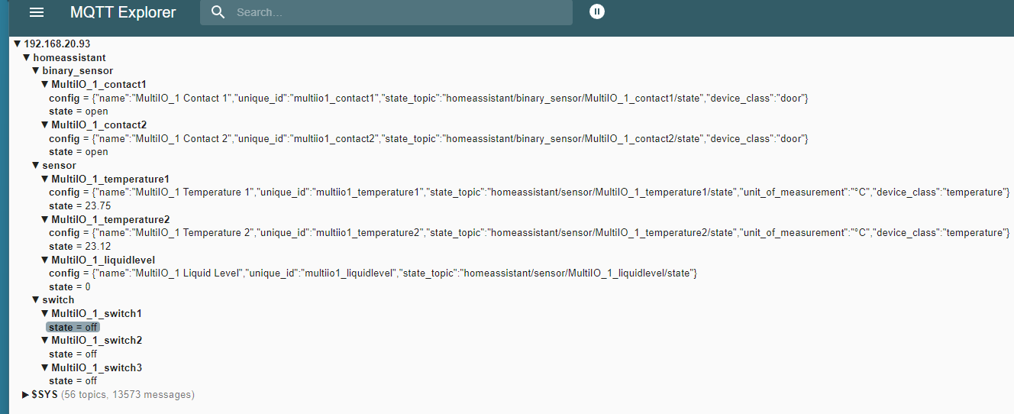Screen dimensions: 1014x414
Task: Collapse the MultiIO_1_temperature1 arrow
Action: (44, 179)
